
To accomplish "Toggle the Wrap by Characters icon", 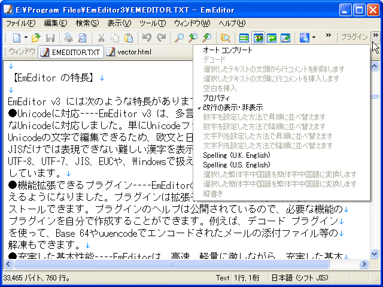I will click(x=258, y=38).
